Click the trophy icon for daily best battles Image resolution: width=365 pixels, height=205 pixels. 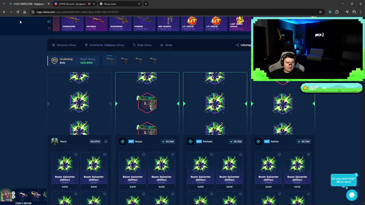(x=86, y=45)
